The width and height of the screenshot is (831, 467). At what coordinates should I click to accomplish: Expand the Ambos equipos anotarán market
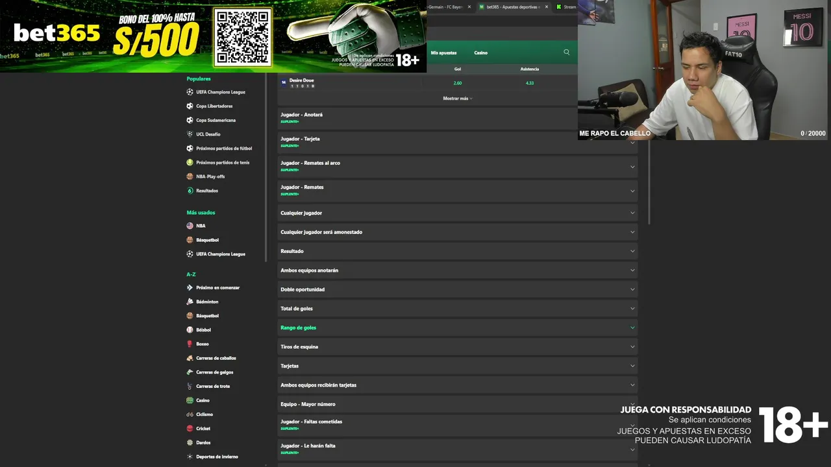(458, 270)
